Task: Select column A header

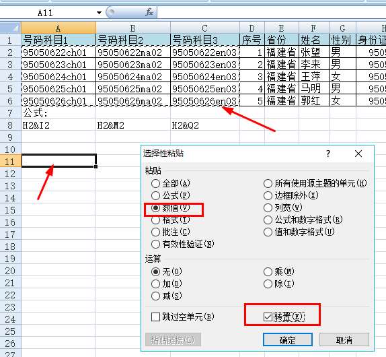Action: pos(59,28)
